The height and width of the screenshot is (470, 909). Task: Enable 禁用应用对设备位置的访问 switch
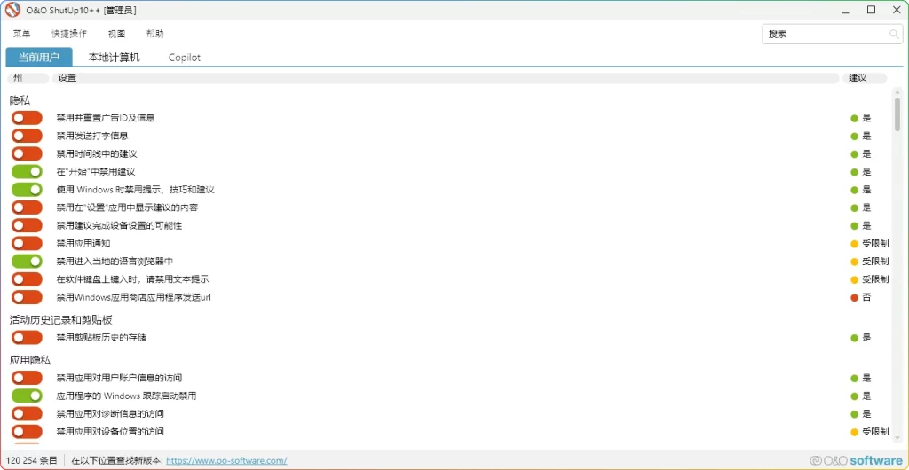(27, 432)
